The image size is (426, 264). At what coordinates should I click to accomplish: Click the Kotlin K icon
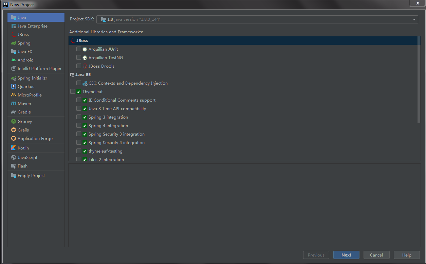[14, 148]
